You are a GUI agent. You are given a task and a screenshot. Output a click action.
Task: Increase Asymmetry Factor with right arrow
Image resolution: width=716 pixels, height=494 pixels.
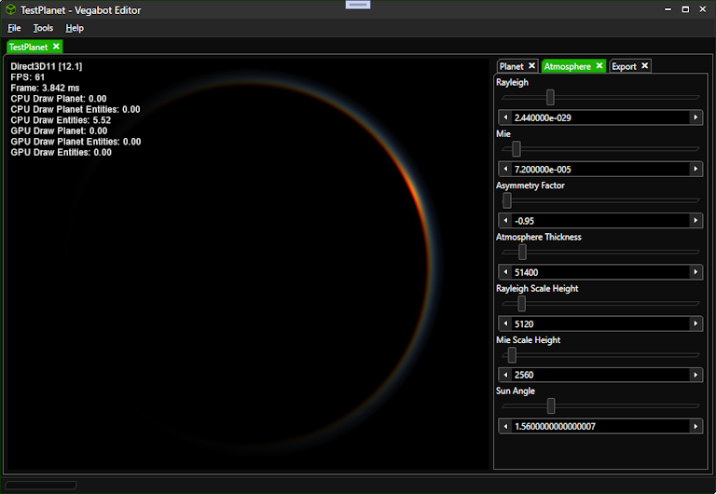[695, 221]
